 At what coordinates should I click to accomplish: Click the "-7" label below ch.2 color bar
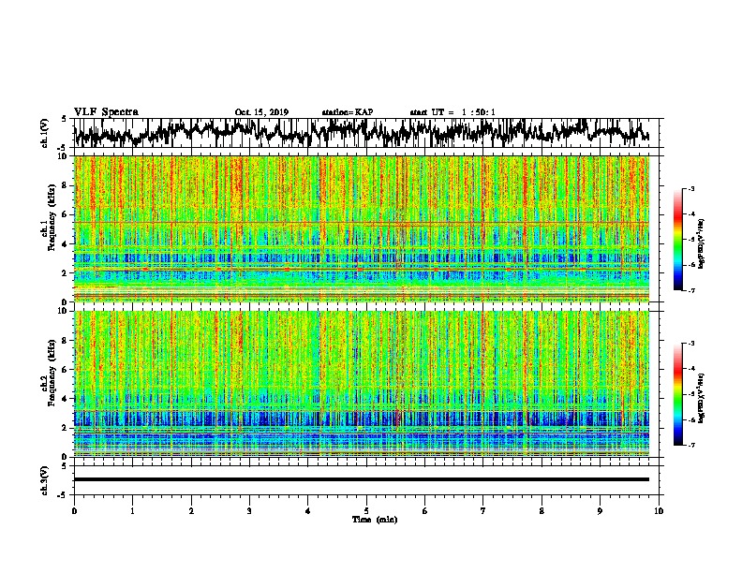tap(691, 445)
